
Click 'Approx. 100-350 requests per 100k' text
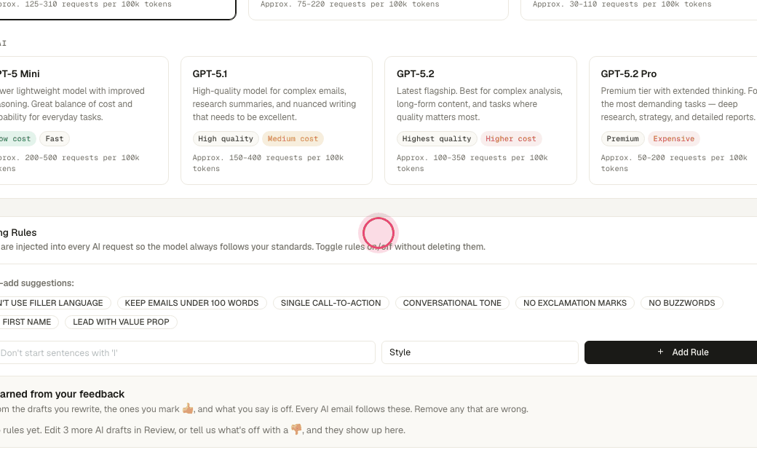tap(472, 157)
